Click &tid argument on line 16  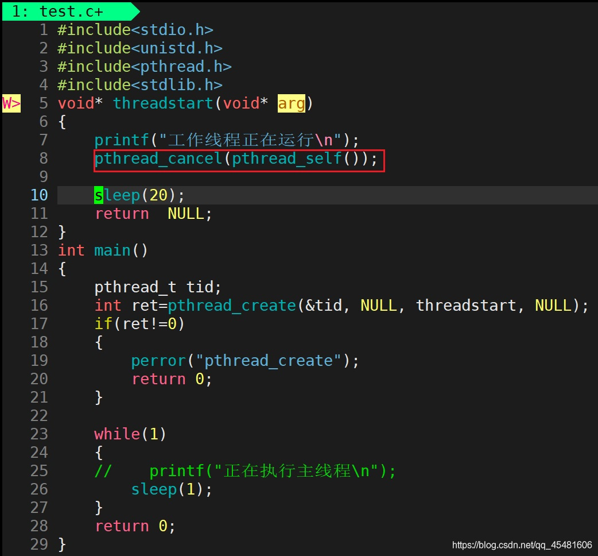[324, 306]
